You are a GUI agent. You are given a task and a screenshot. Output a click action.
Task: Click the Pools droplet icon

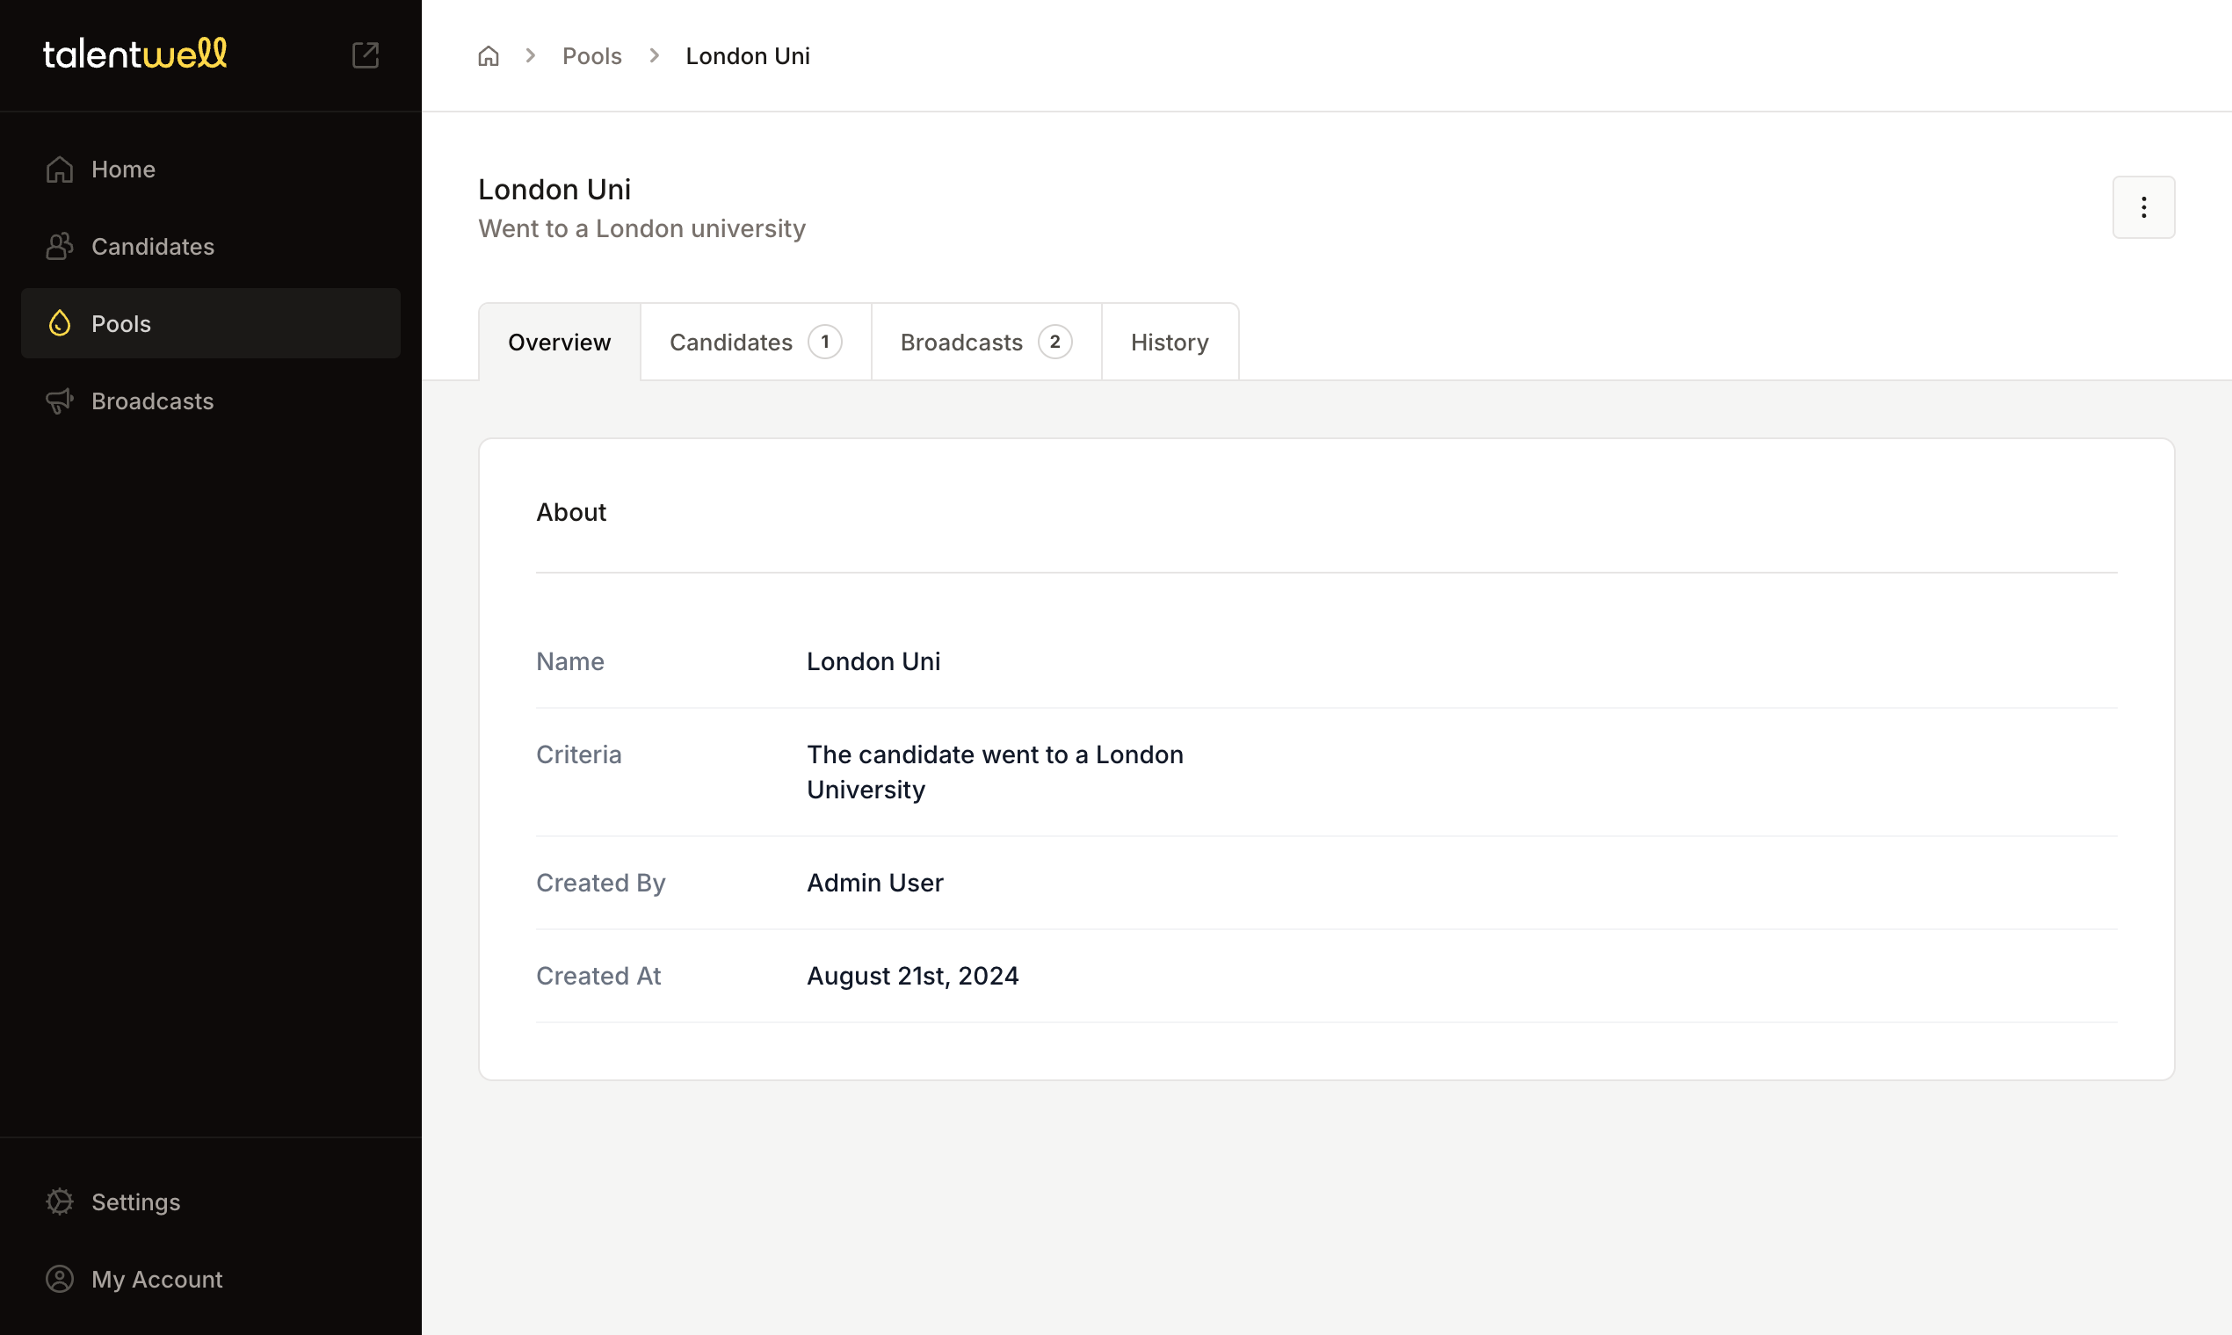[60, 323]
